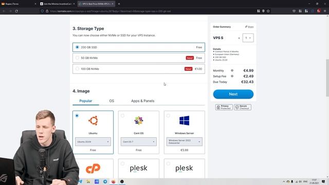Open a new browser tab with plus

119,4
